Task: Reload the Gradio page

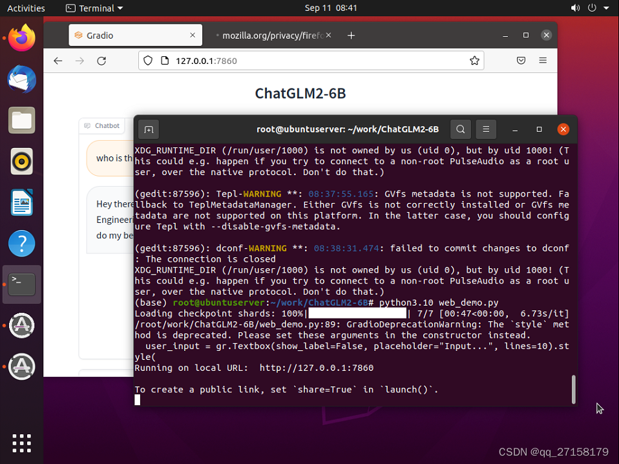Action: (x=101, y=61)
